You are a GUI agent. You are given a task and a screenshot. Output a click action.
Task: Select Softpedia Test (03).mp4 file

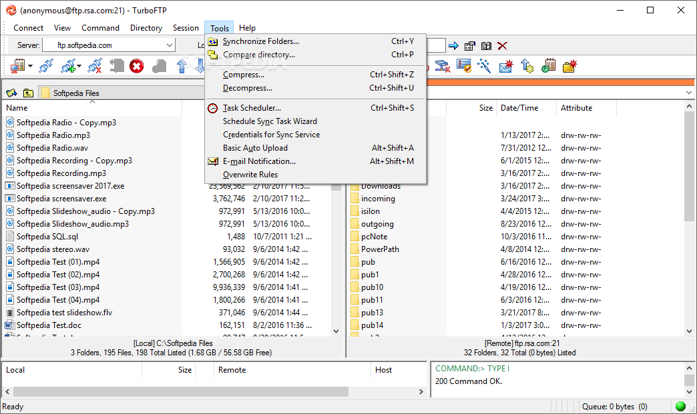tap(58, 287)
